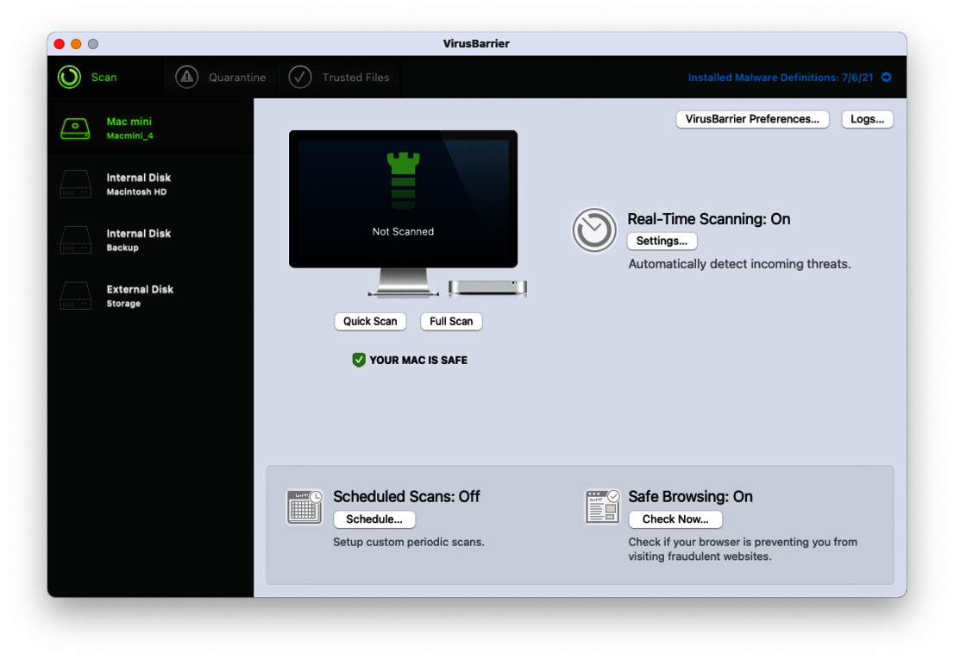Click the Quarantine warning triangle icon

(x=187, y=77)
